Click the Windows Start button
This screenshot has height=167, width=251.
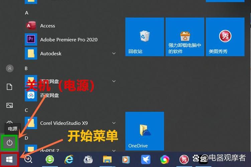(9, 159)
